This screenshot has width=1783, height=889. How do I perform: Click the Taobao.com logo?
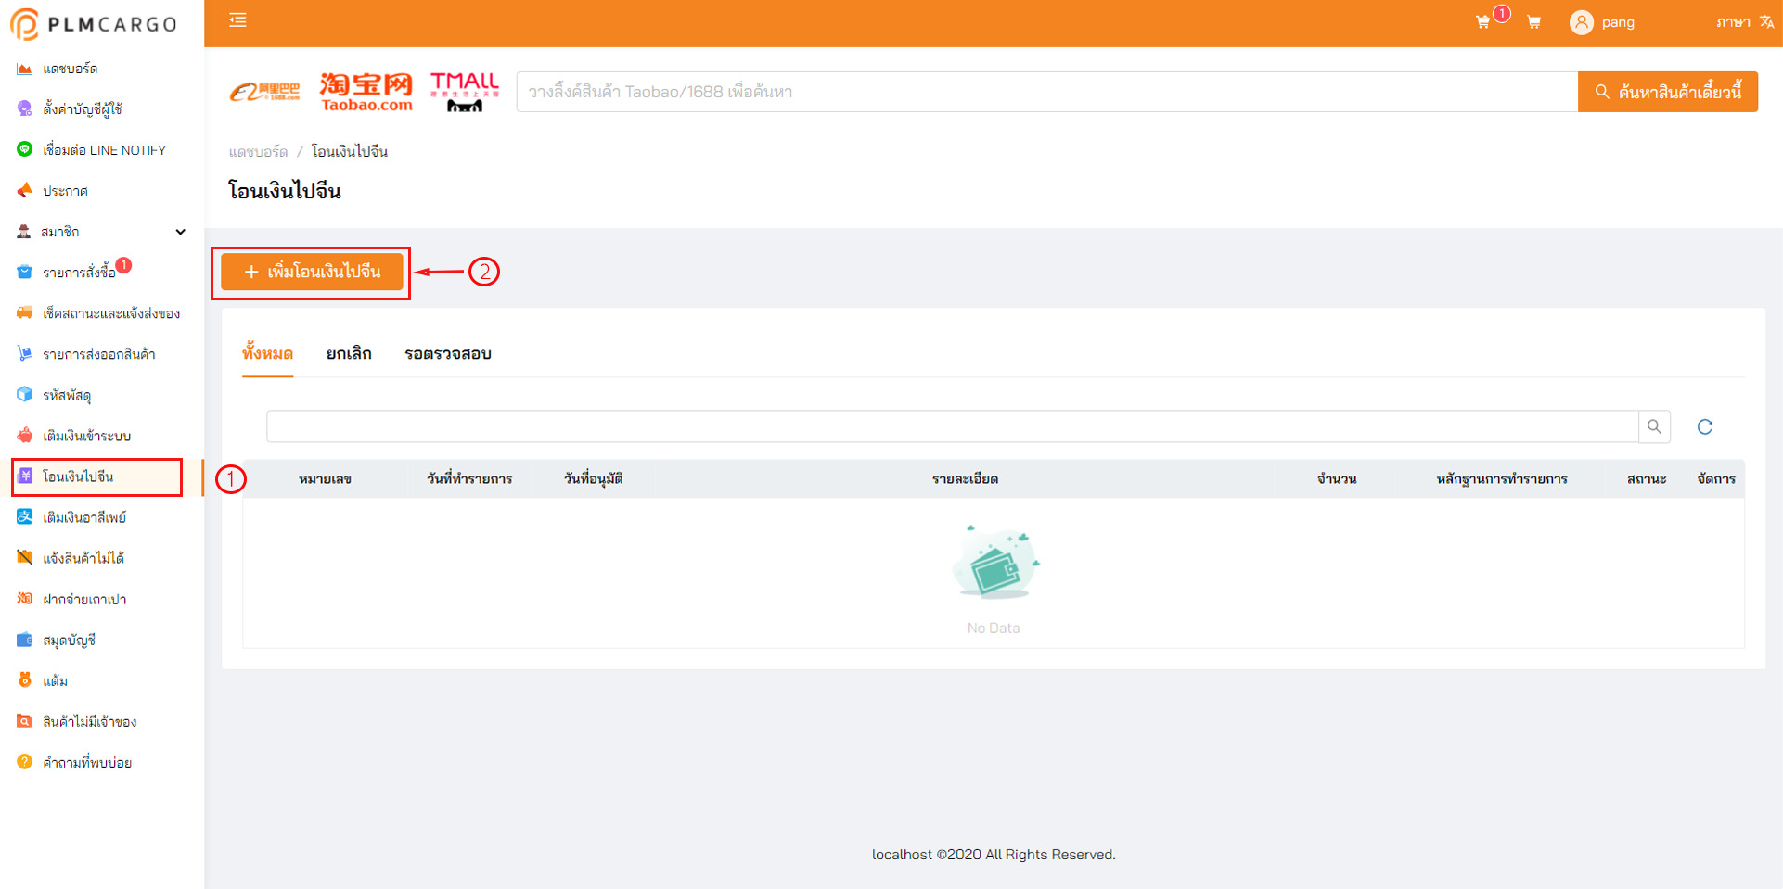tap(366, 92)
